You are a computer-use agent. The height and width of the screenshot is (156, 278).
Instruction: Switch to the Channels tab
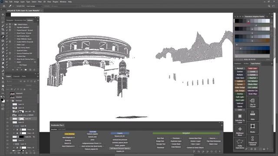[17, 76]
